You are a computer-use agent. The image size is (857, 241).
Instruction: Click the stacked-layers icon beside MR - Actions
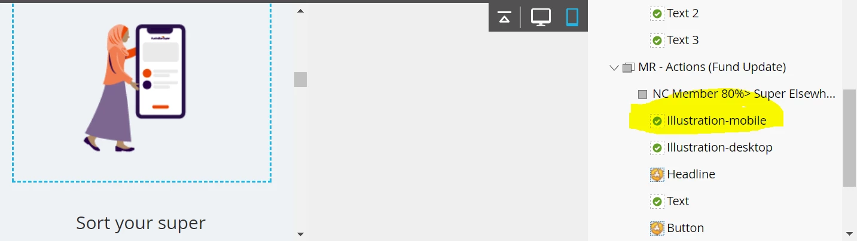[x=628, y=67]
